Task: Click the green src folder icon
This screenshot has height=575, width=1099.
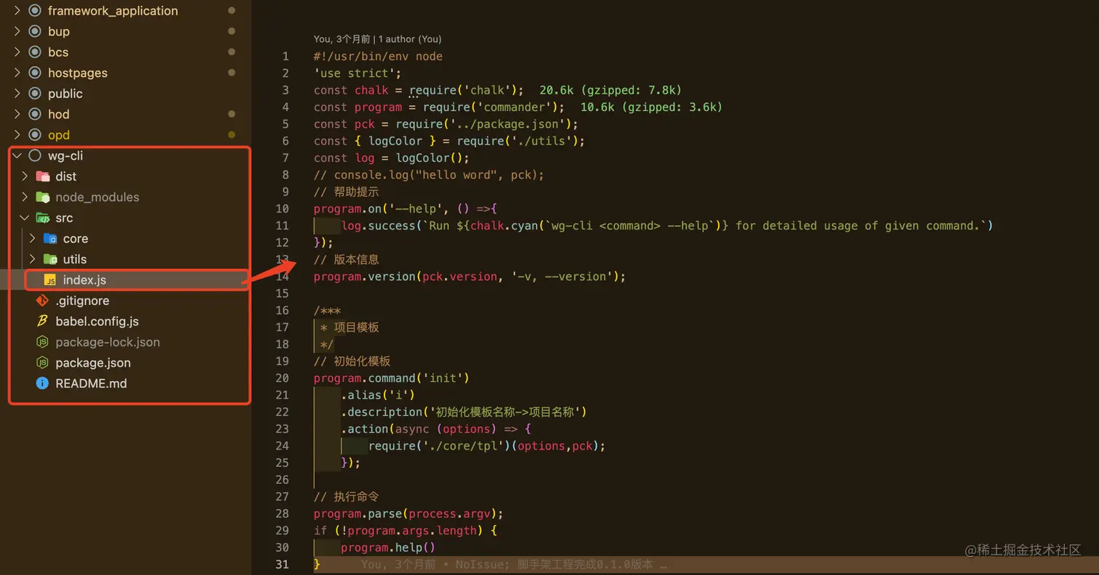Action: 43,218
